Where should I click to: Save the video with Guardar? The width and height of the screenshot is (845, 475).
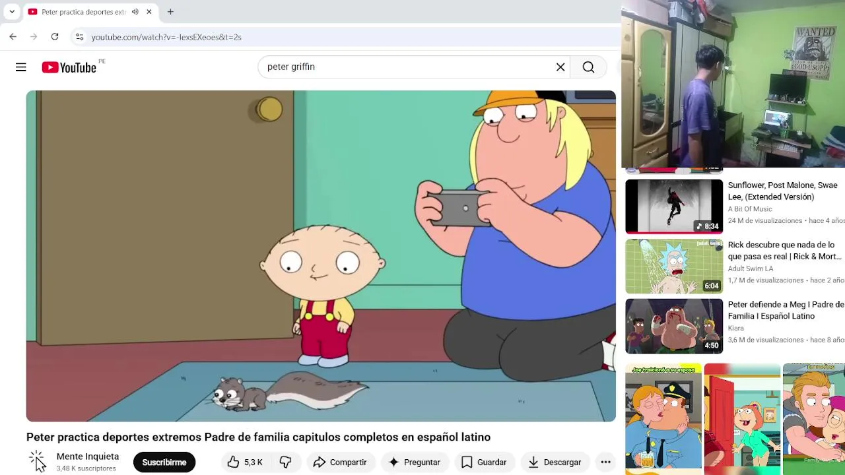pos(484,462)
